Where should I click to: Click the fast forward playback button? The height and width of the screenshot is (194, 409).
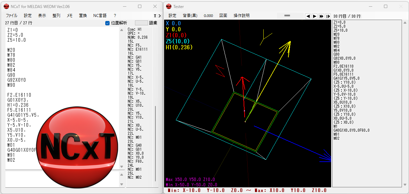click(321, 16)
